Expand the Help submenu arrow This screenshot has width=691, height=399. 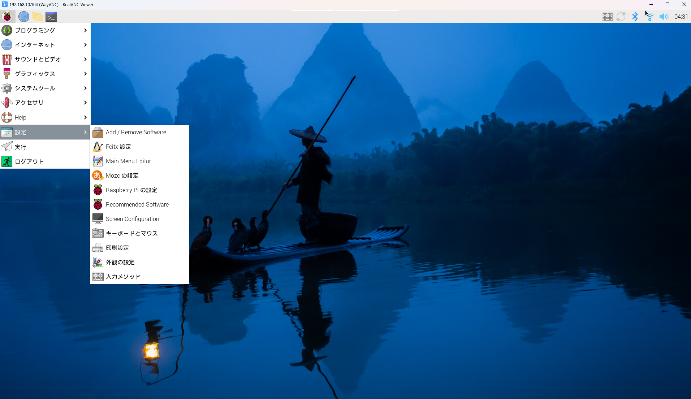point(85,117)
